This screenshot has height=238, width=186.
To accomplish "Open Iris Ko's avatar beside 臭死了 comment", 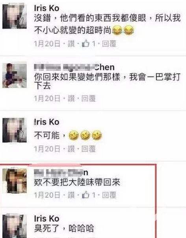I will [15, 226].
